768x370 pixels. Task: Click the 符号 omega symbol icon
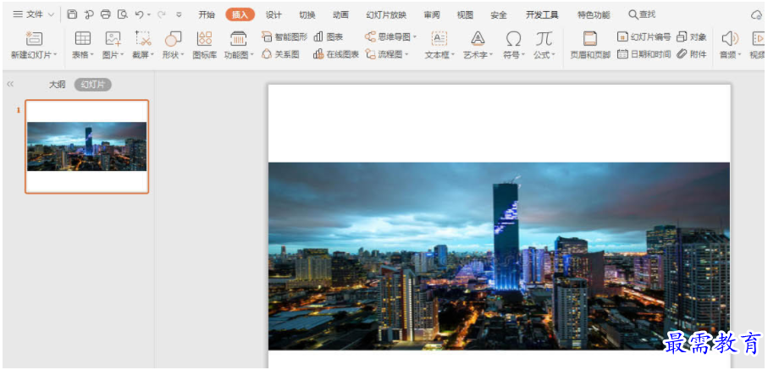pyautogui.click(x=513, y=39)
